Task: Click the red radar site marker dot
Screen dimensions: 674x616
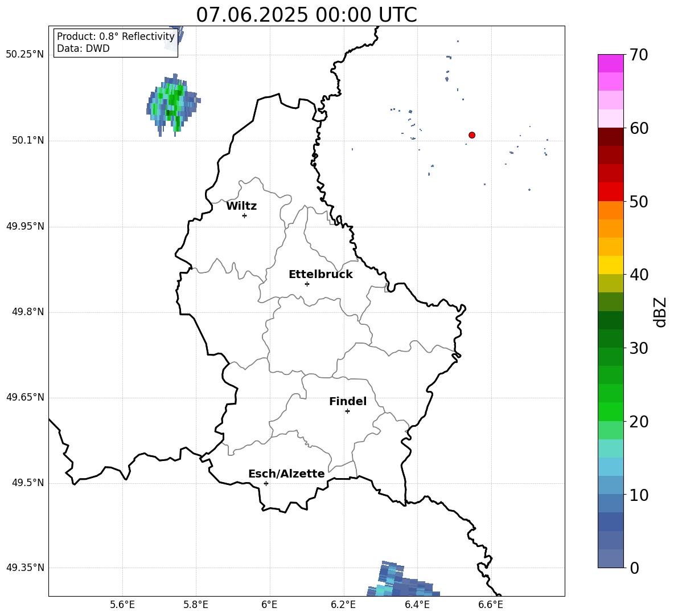Action: [x=471, y=135]
